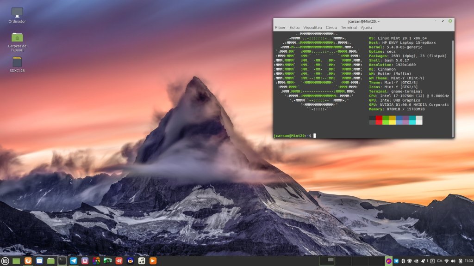Open the Ordinador desktop icon
474x266 pixels.
pyautogui.click(x=17, y=12)
